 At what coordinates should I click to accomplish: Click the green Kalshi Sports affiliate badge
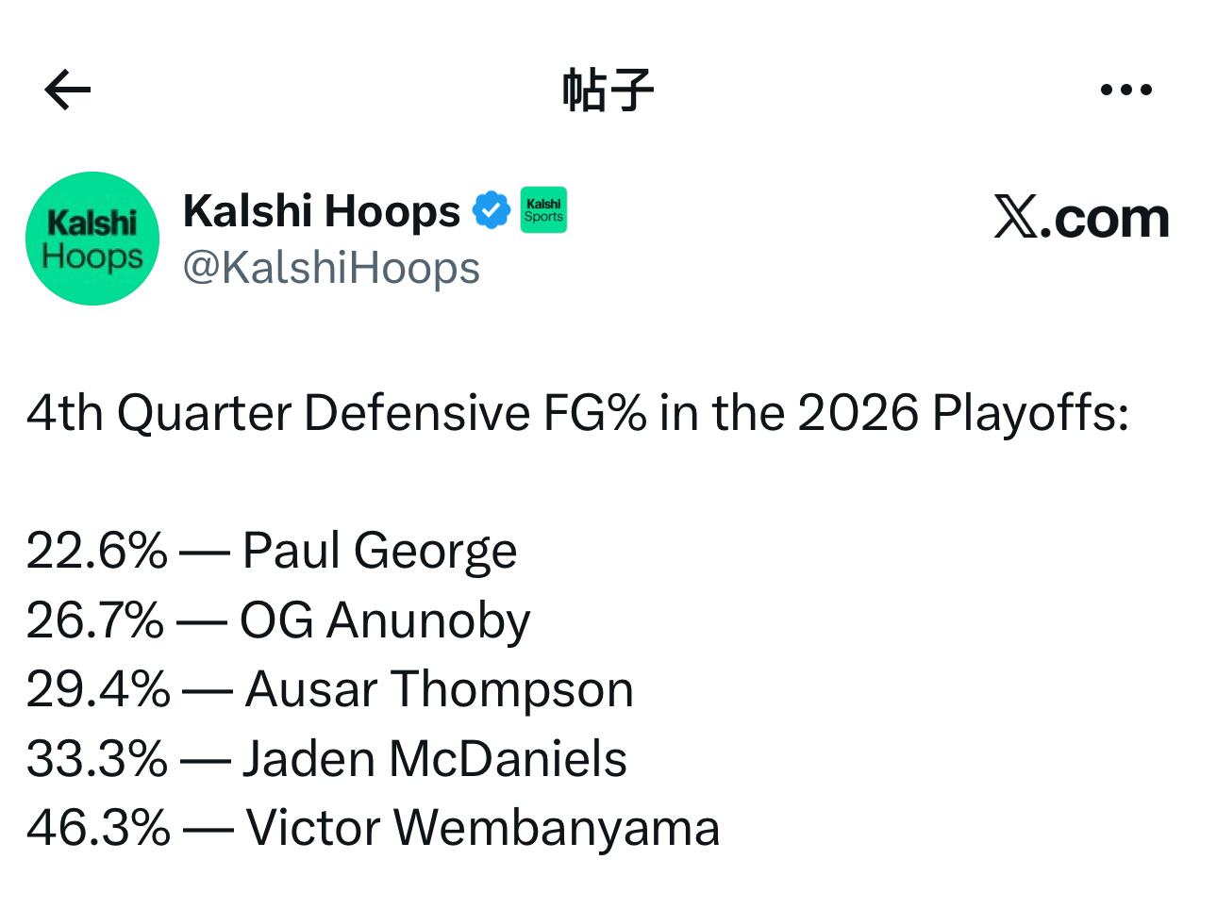pyautogui.click(x=543, y=210)
